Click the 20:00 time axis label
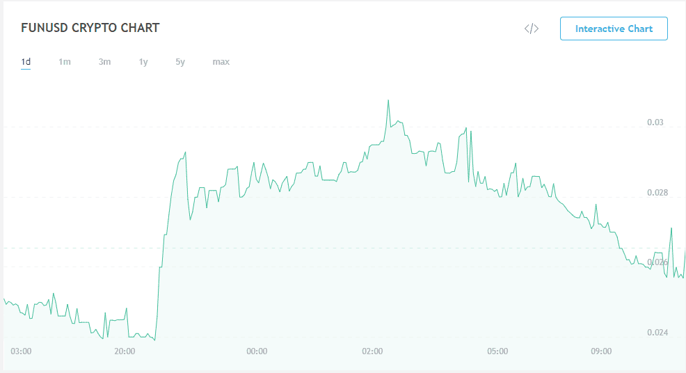The image size is (686, 373). 125,351
